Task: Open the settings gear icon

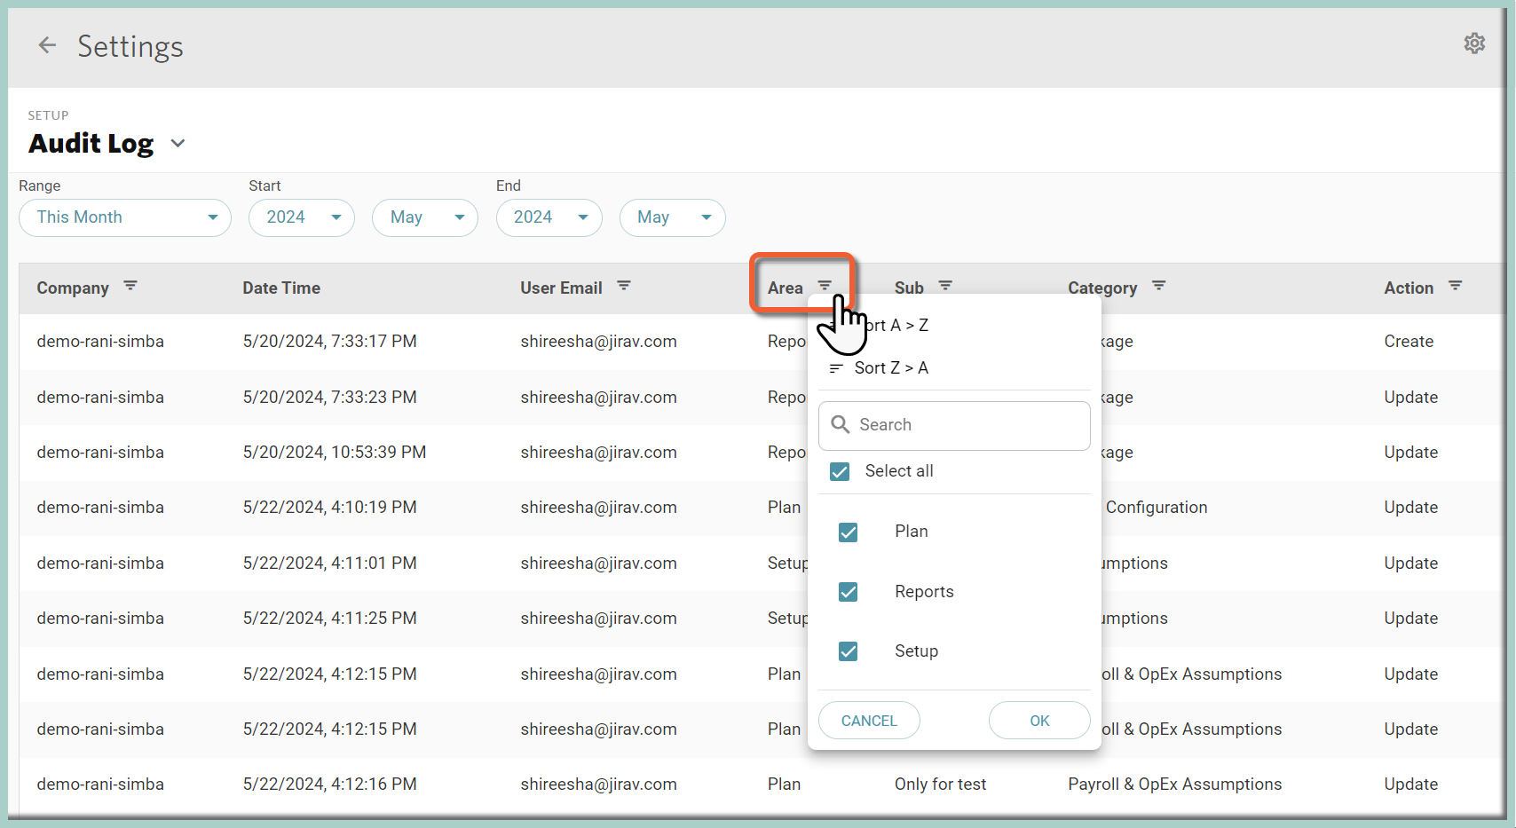Action: point(1474,43)
